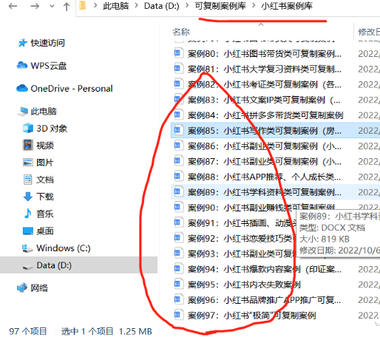The height and width of the screenshot is (337, 380).
Task: Sort files by 修改日期 column header
Action: coord(369,32)
